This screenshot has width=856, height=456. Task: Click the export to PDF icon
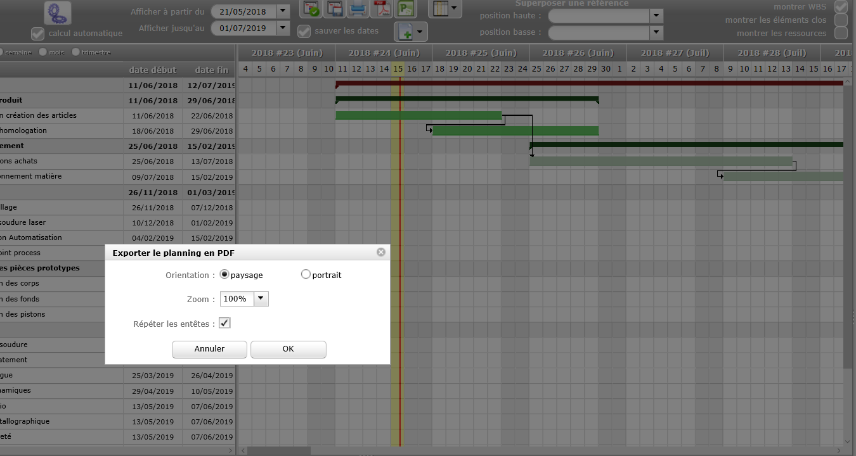coord(381,8)
